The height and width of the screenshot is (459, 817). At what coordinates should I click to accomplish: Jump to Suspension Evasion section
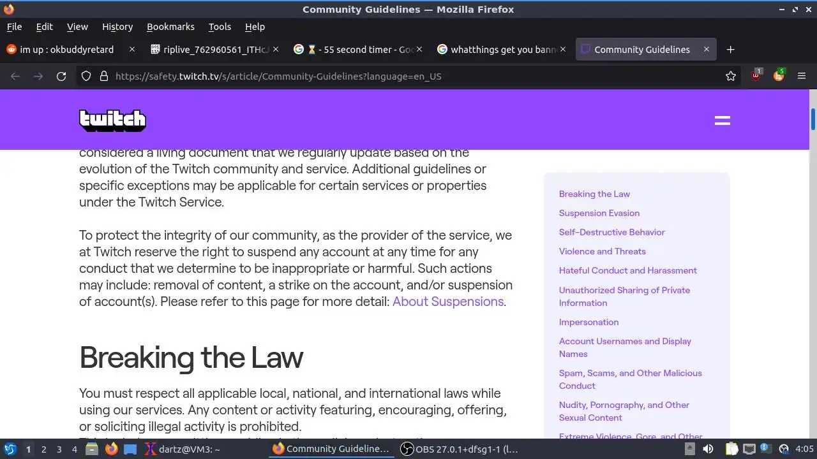pyautogui.click(x=599, y=213)
